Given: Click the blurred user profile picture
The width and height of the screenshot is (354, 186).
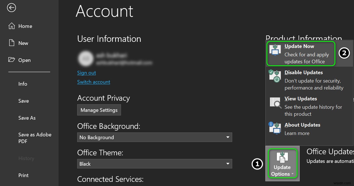Looking at the screenshot, I should pos(86,58).
